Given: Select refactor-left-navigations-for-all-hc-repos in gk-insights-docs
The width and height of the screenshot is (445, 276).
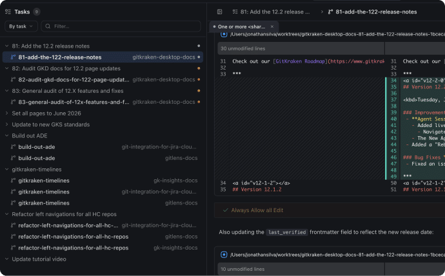Looking at the screenshot, I should tap(103, 248).
